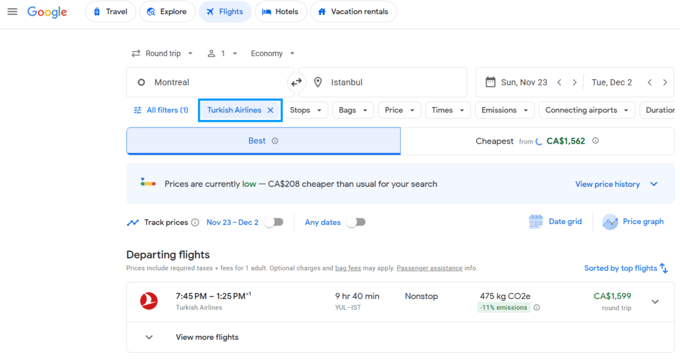Open the passenger count dropdown
680x359 pixels.
click(x=222, y=53)
